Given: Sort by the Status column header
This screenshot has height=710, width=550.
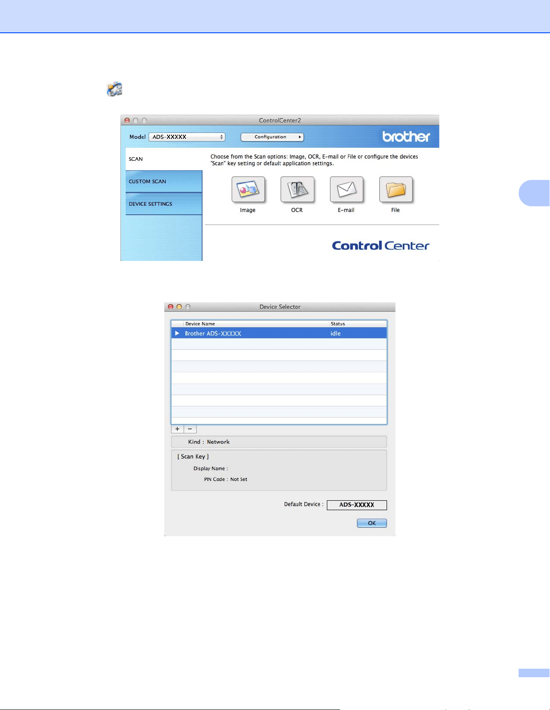Looking at the screenshot, I should (358, 324).
